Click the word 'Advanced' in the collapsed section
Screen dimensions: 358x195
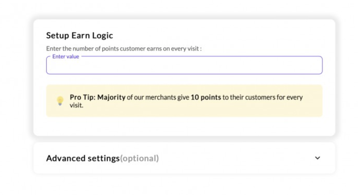[x=66, y=158]
